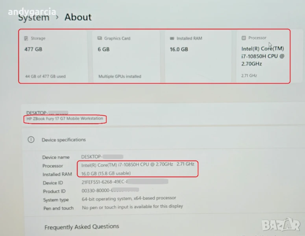The width and height of the screenshot is (305, 236).
Task: Go back to System via breadcrumb
Action: click(x=34, y=17)
